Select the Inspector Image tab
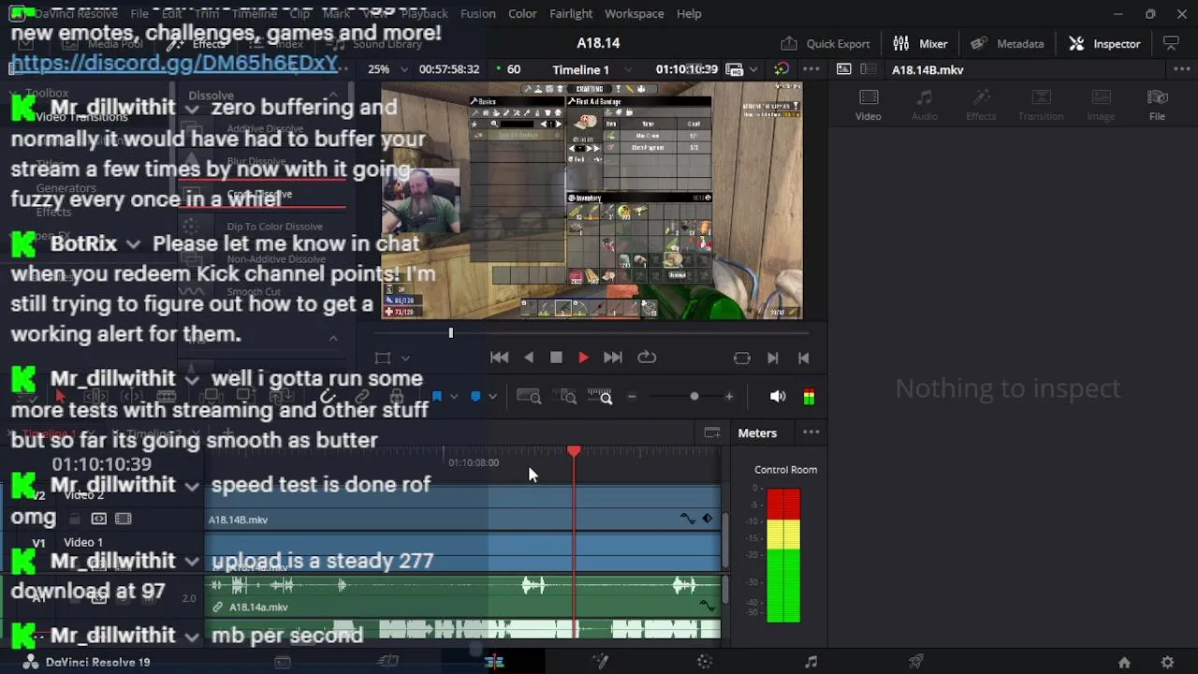 click(x=1101, y=105)
